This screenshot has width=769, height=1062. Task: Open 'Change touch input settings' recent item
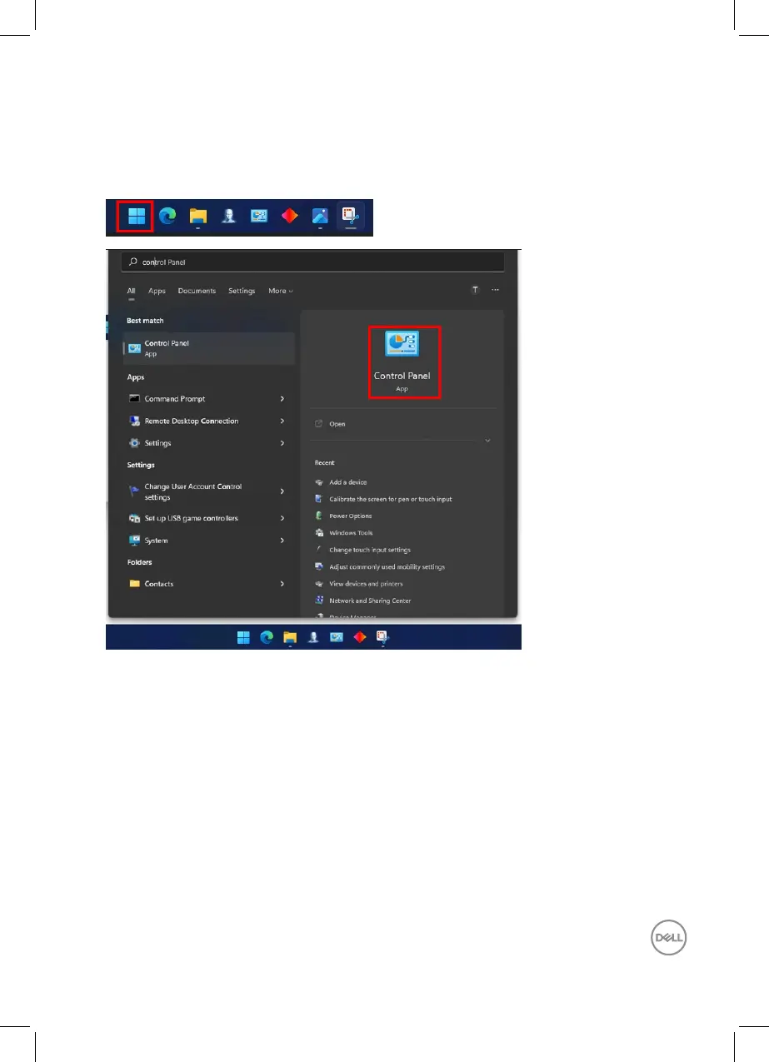(x=370, y=550)
